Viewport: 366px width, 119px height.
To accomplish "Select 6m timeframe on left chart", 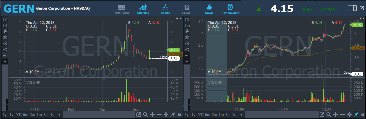I will [x=25, y=115].
